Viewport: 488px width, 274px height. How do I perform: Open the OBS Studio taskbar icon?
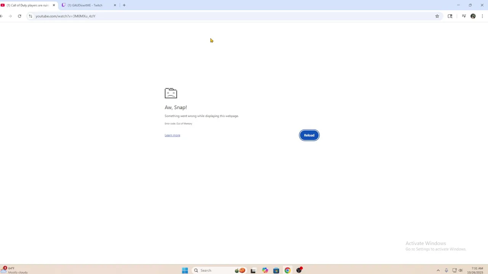click(299, 271)
